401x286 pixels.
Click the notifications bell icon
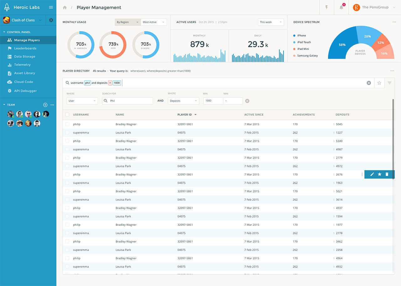point(341,7)
